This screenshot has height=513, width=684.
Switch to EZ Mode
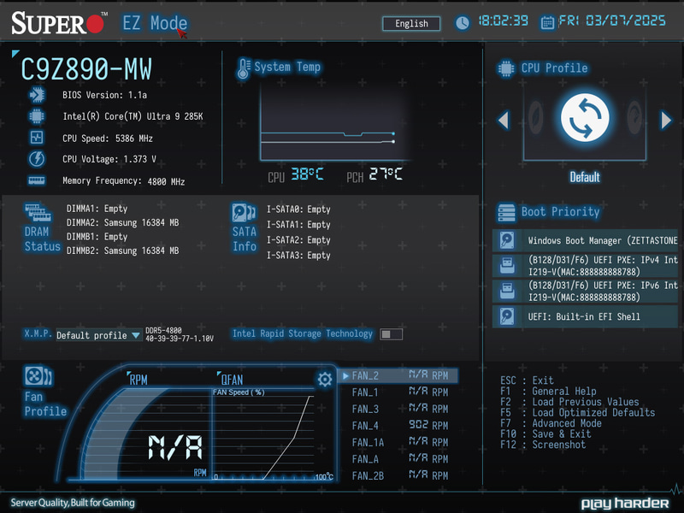(156, 23)
